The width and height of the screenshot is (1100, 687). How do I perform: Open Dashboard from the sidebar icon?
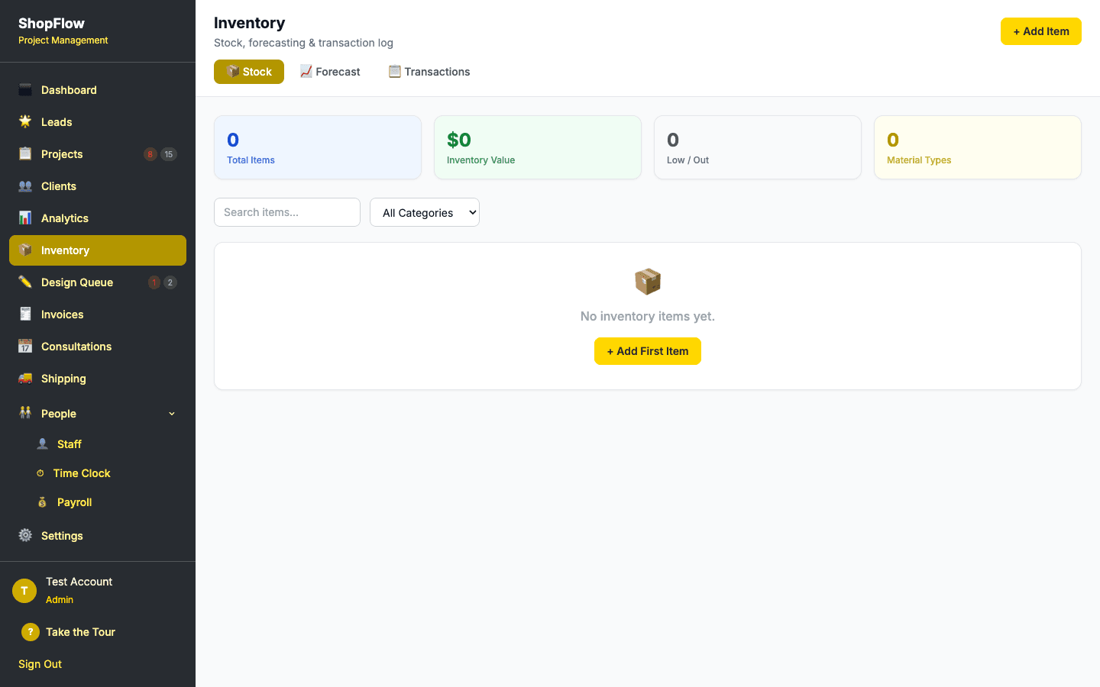pyautogui.click(x=25, y=90)
